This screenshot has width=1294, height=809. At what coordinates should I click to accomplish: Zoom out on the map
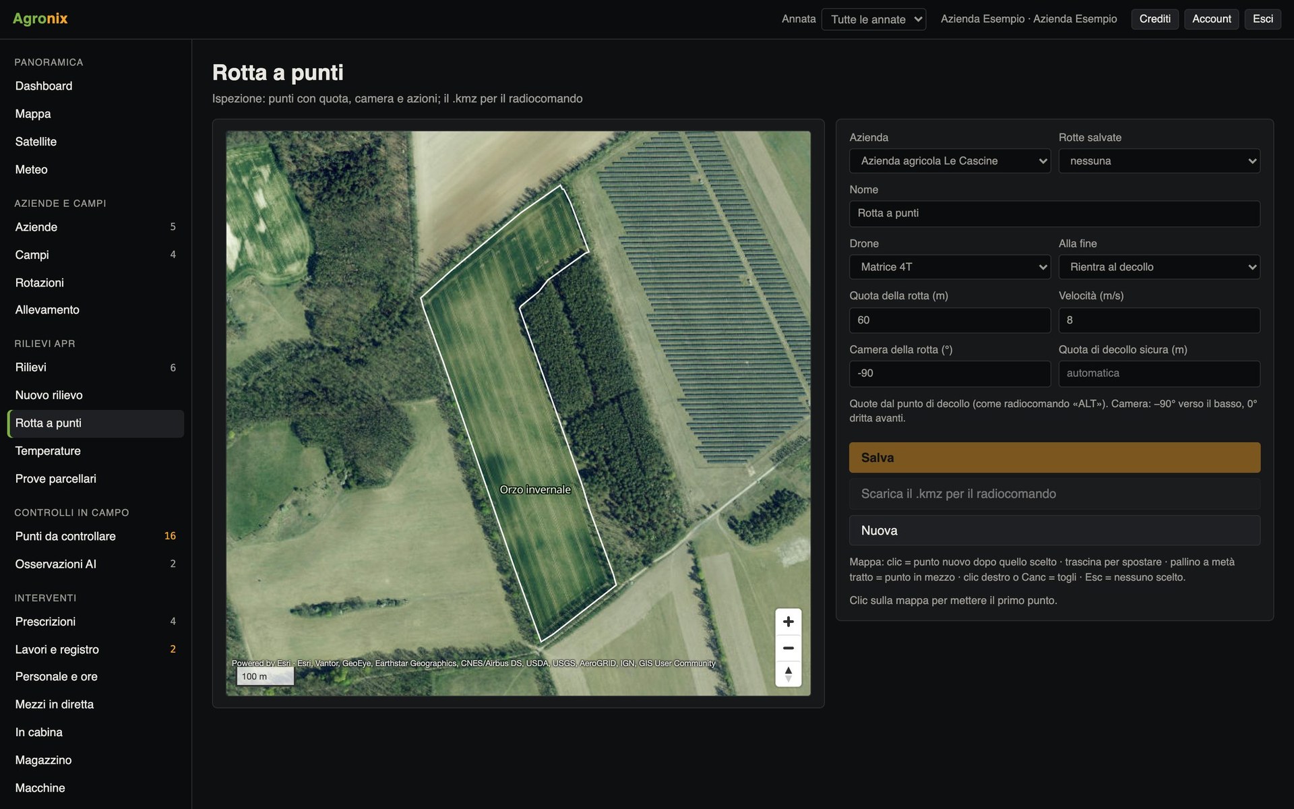tap(788, 648)
